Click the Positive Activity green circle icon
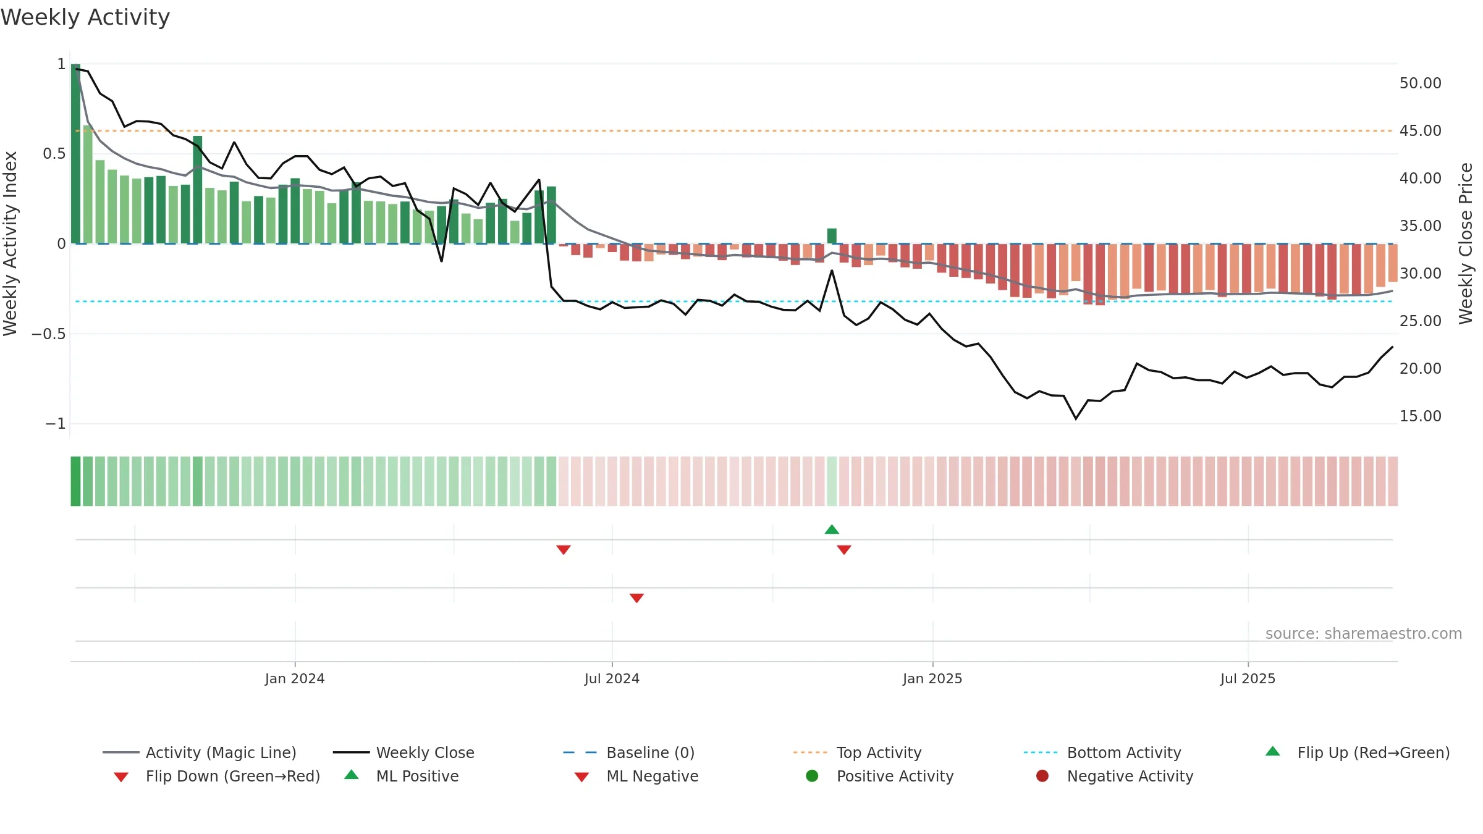This screenshot has width=1483, height=834. pos(812,775)
